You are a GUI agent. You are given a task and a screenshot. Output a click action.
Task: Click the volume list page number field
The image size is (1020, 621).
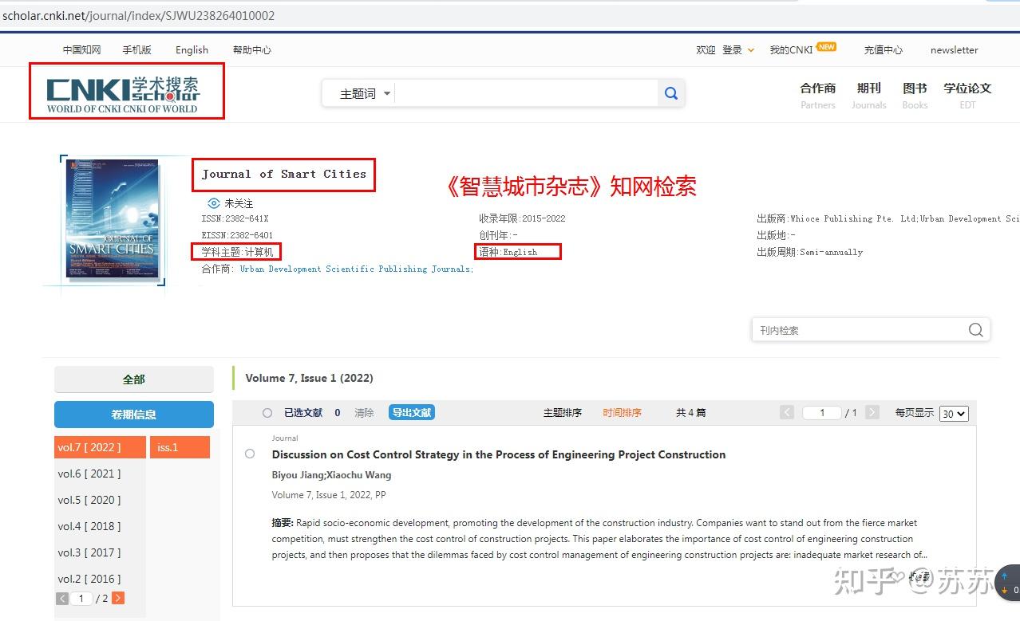tap(81, 598)
